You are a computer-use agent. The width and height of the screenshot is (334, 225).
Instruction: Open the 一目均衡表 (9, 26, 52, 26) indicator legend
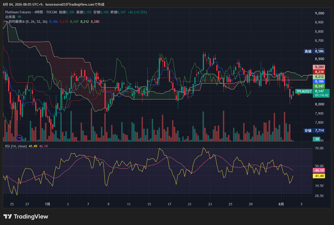pos(26,22)
